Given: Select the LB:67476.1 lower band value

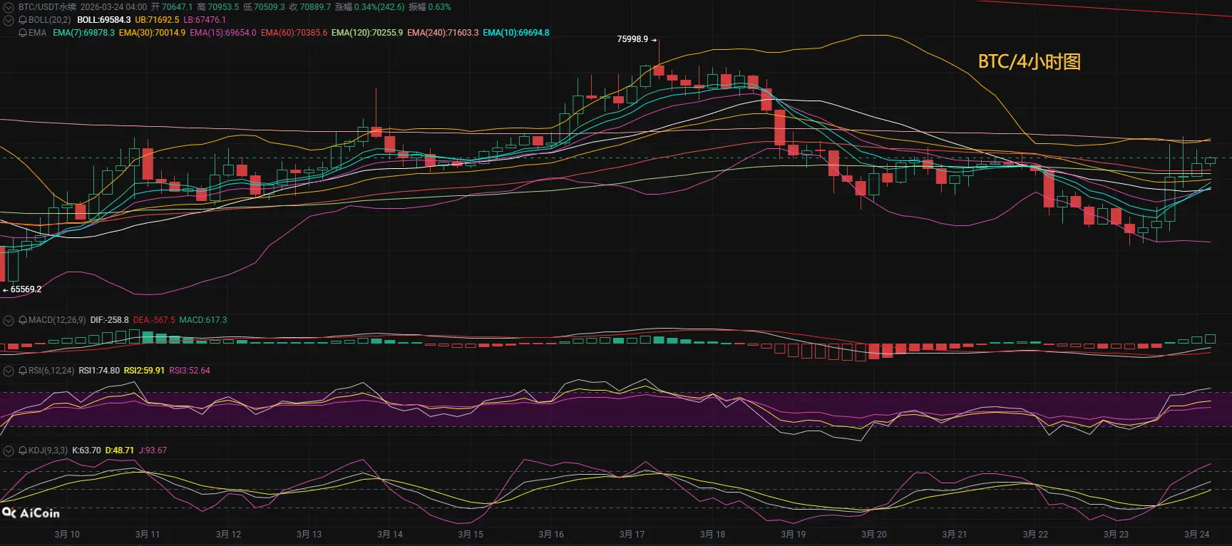Looking at the screenshot, I should click(x=205, y=20).
